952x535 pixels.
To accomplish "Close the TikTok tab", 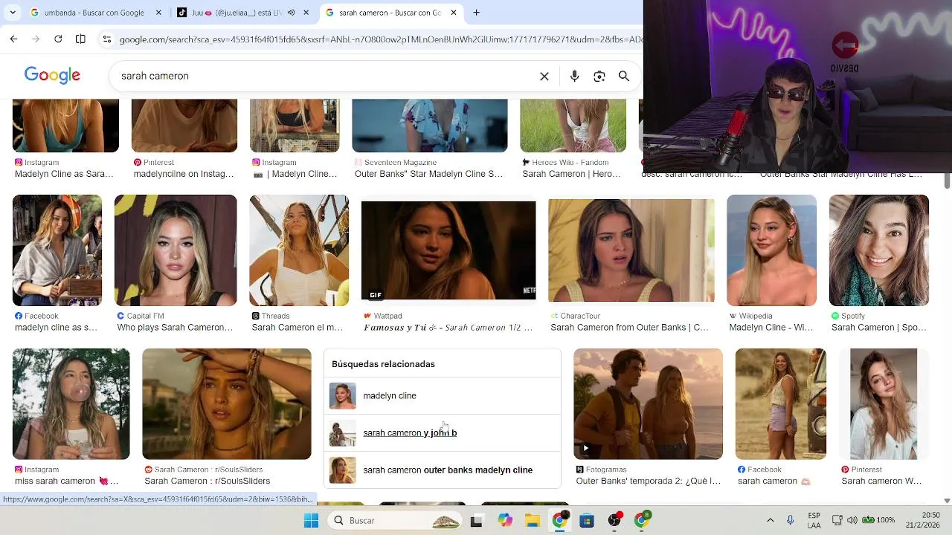I will pyautogui.click(x=306, y=13).
